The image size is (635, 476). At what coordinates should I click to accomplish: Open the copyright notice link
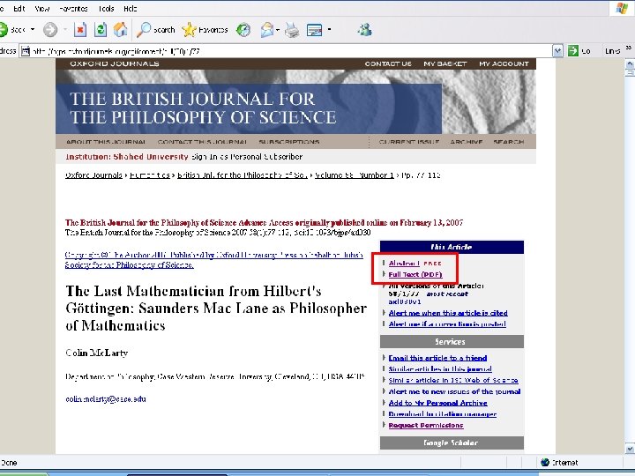(213, 260)
